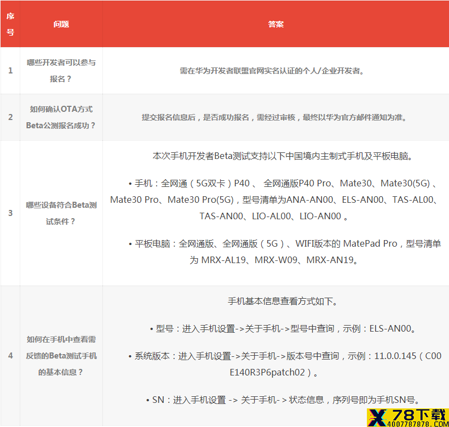
Task: Select the question 哪些开发者可以参与报名？
Action: click(61, 71)
